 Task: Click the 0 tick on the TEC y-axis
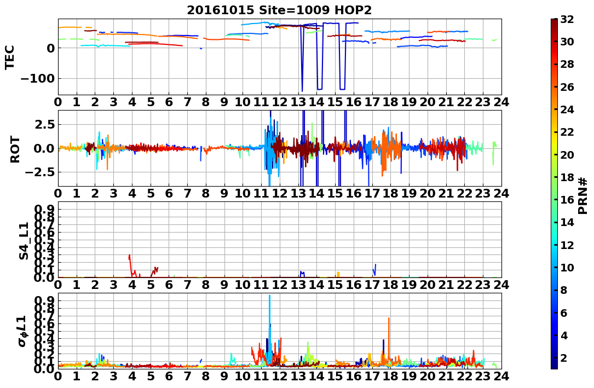[51, 48]
